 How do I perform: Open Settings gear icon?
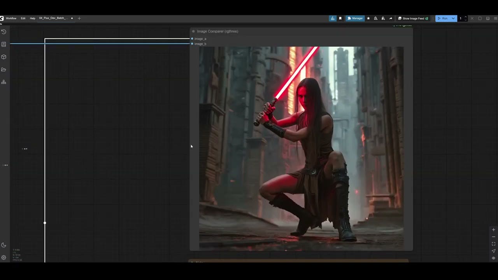[4, 257]
